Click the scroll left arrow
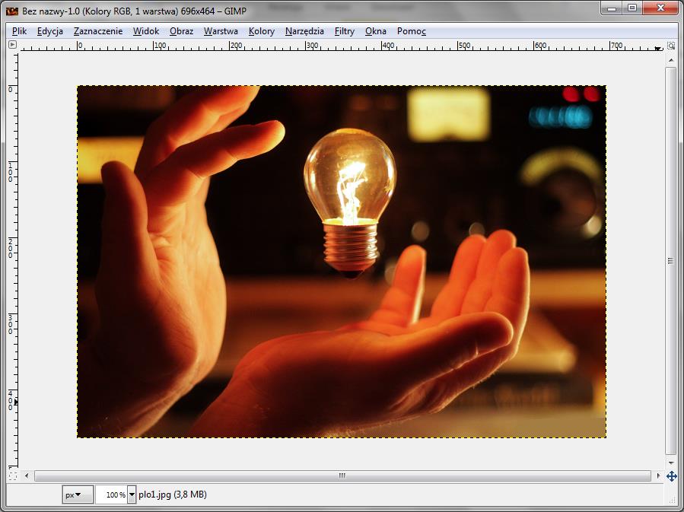The height and width of the screenshot is (512, 684). pyautogui.click(x=27, y=475)
